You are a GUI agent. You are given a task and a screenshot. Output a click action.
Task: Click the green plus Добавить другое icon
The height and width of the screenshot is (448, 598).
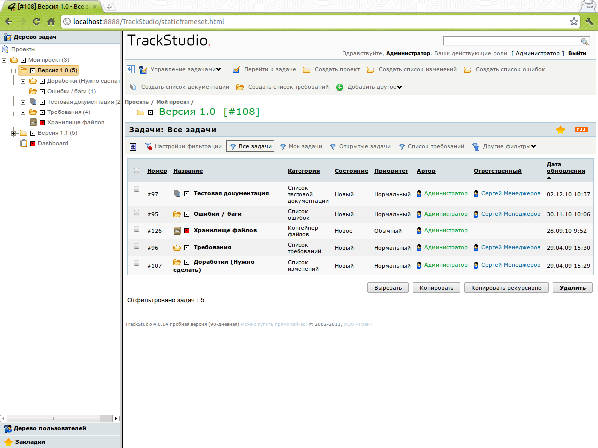click(x=340, y=87)
